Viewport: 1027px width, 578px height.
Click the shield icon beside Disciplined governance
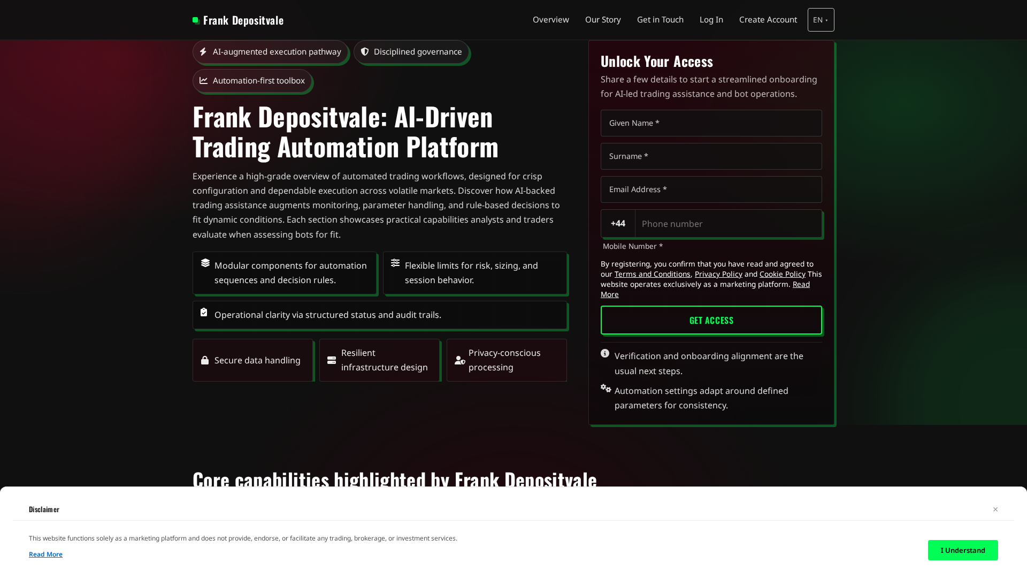(365, 52)
